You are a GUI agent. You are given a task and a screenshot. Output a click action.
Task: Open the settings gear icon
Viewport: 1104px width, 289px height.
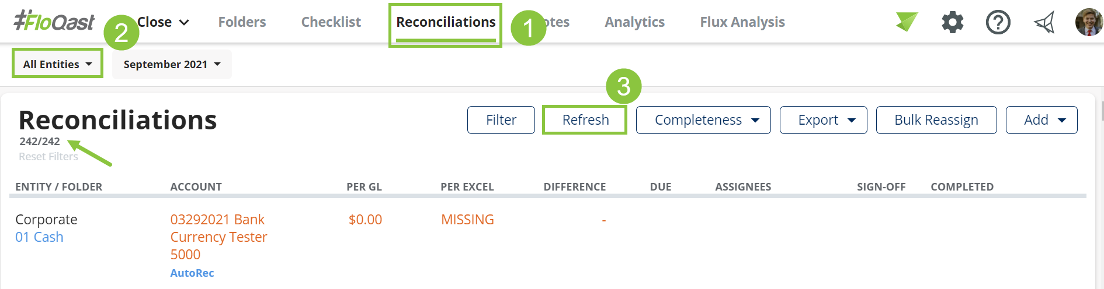[x=952, y=23]
